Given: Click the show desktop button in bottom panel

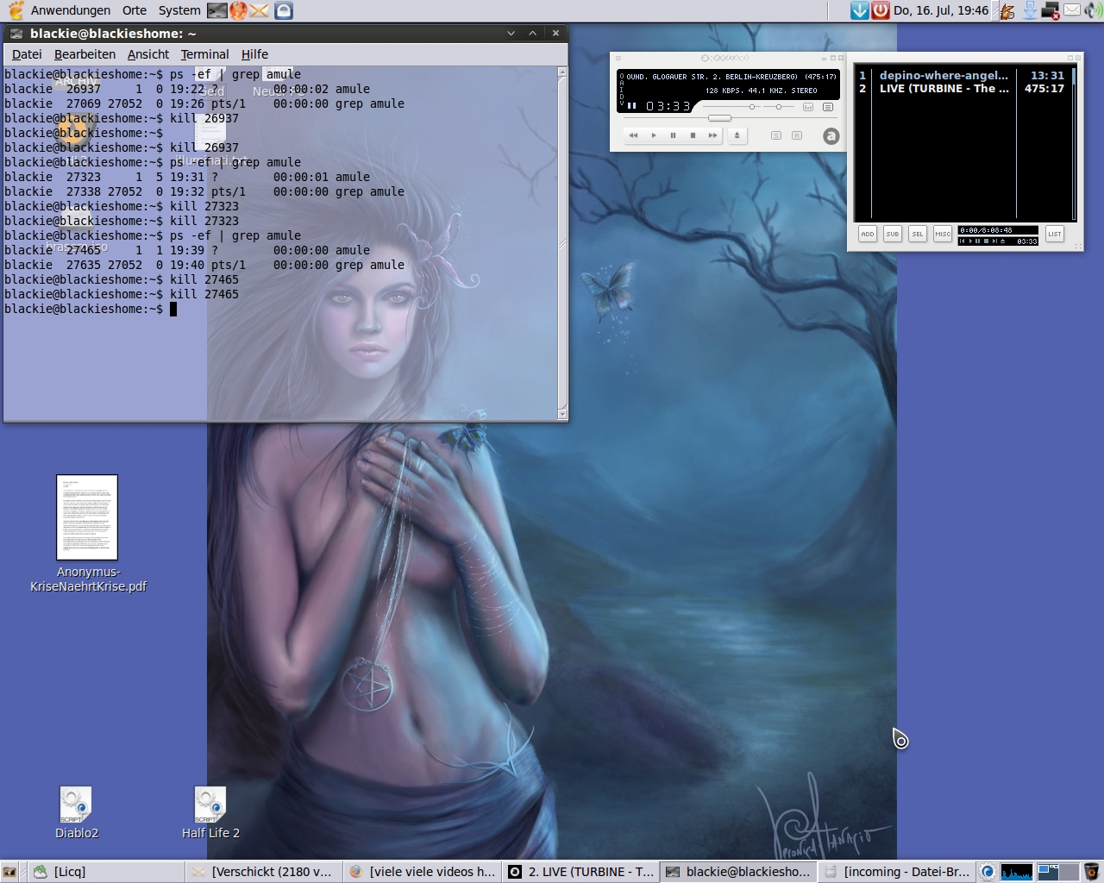Looking at the screenshot, I should (x=9, y=872).
